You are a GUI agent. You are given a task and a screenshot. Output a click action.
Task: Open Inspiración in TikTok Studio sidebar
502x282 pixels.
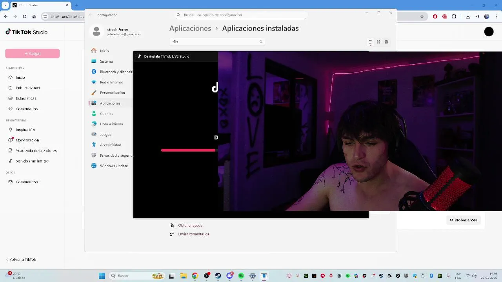(x=25, y=130)
